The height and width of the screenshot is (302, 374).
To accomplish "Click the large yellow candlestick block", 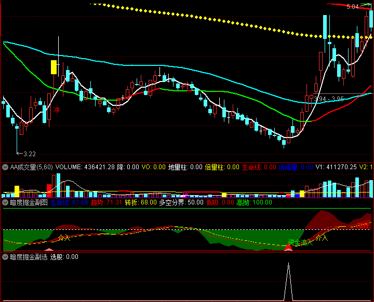I will pos(54,67).
